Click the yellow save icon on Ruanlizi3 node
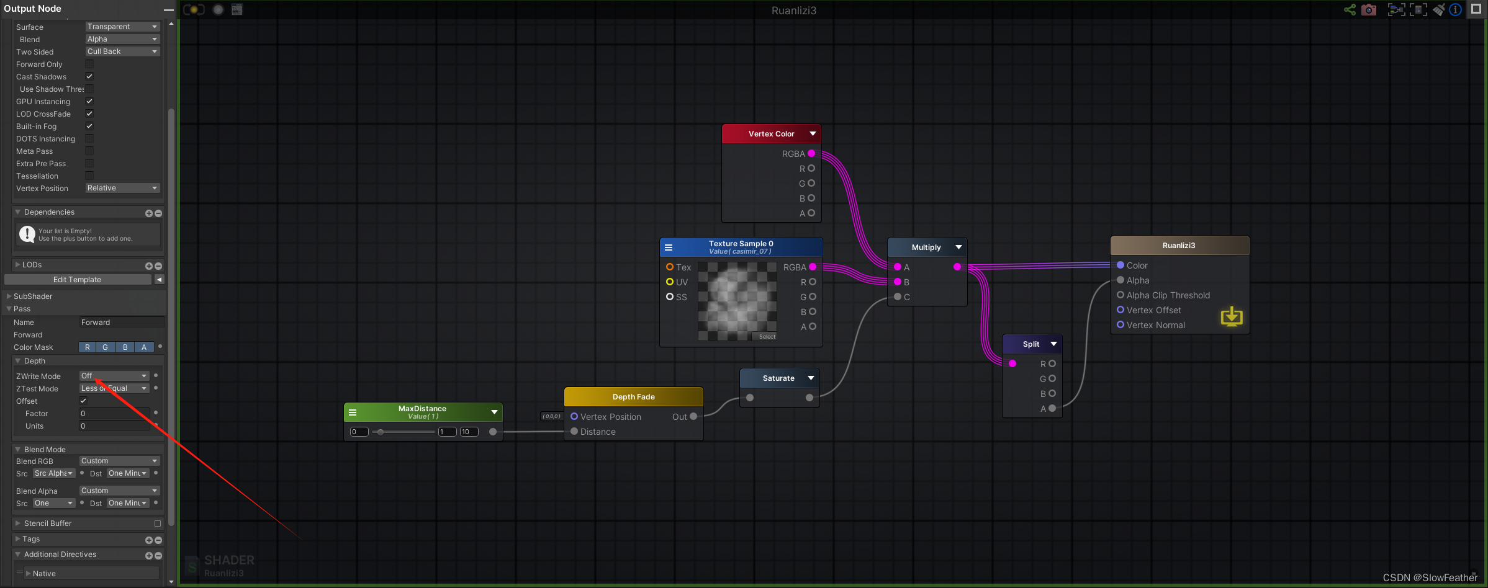Viewport: 1488px width, 588px height. tap(1232, 316)
